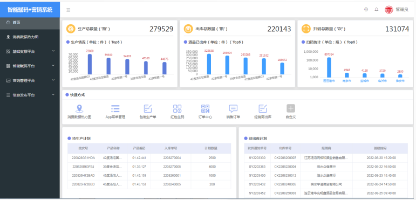Select shipping notice SY2203330
The image size is (416, 200).
click(x=257, y=158)
